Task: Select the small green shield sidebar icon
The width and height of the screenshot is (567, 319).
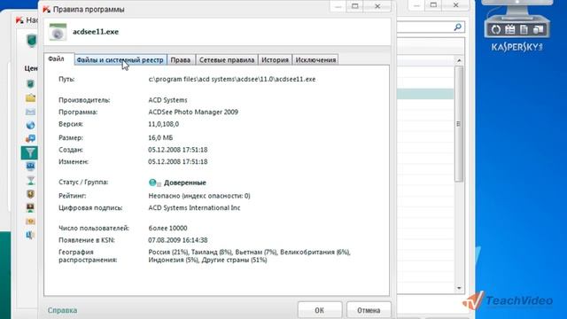Action: coord(30,84)
